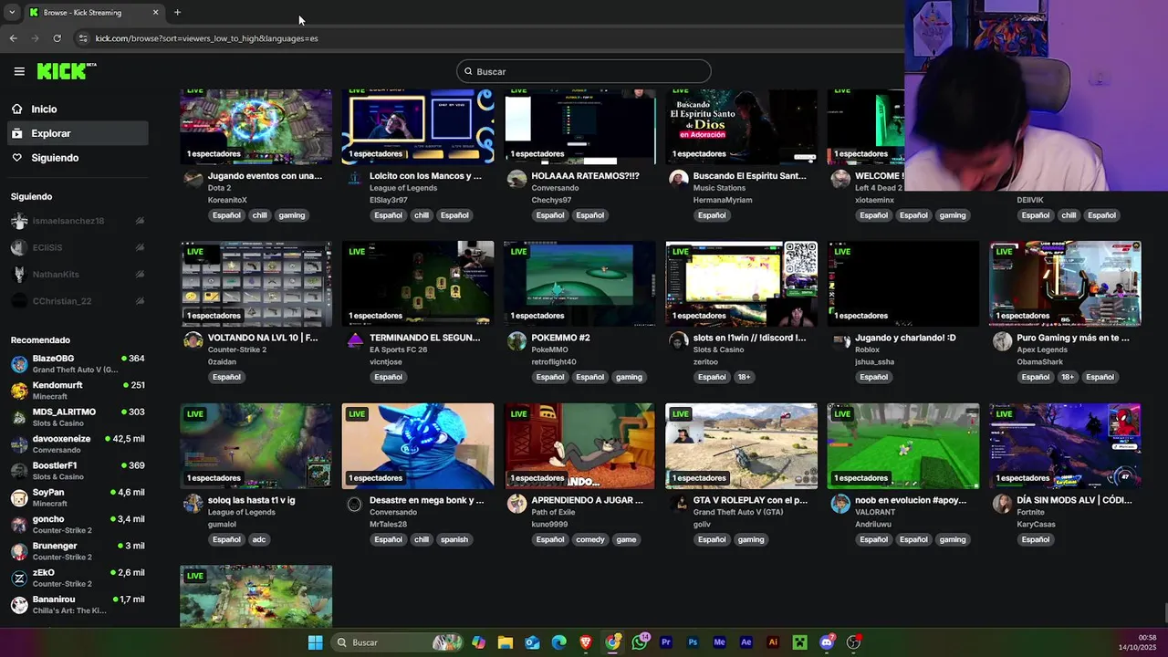
Task: Click 'Jugando y charlando! :D' stream title
Action: point(905,338)
